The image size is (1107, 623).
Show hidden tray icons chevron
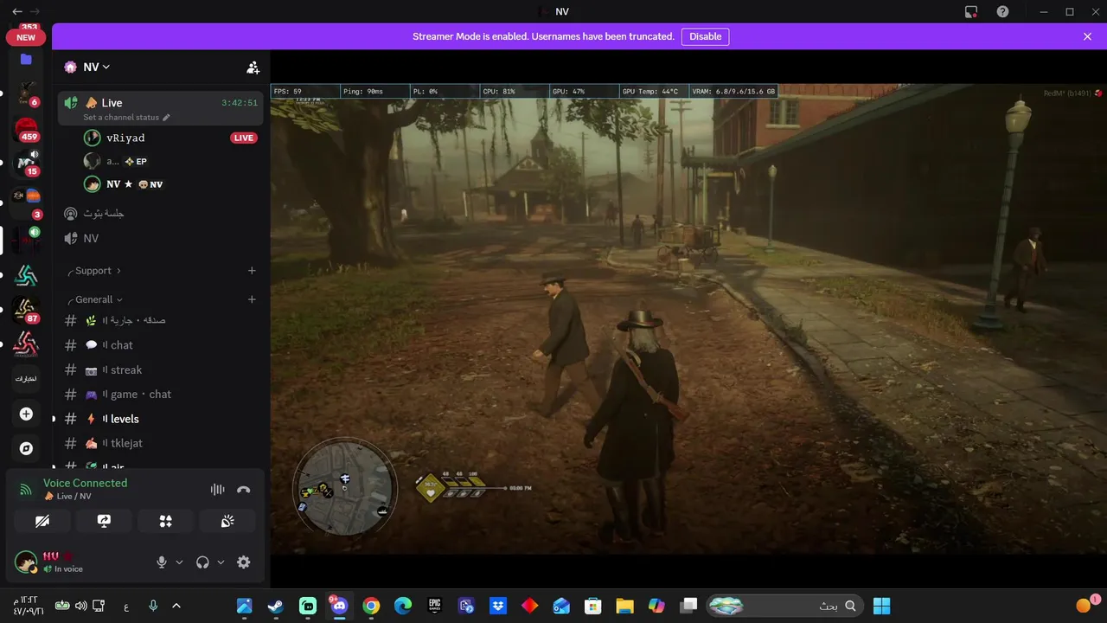click(176, 606)
